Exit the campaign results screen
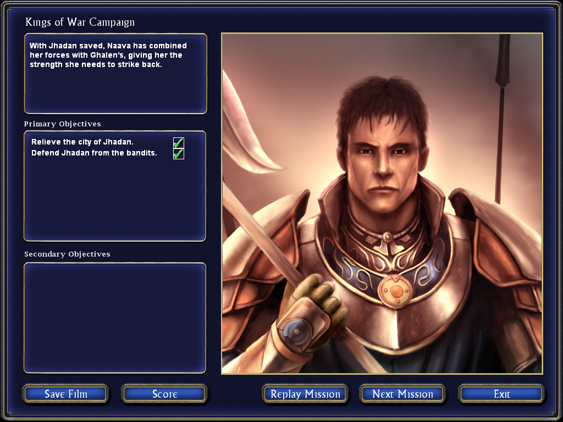 [501, 394]
